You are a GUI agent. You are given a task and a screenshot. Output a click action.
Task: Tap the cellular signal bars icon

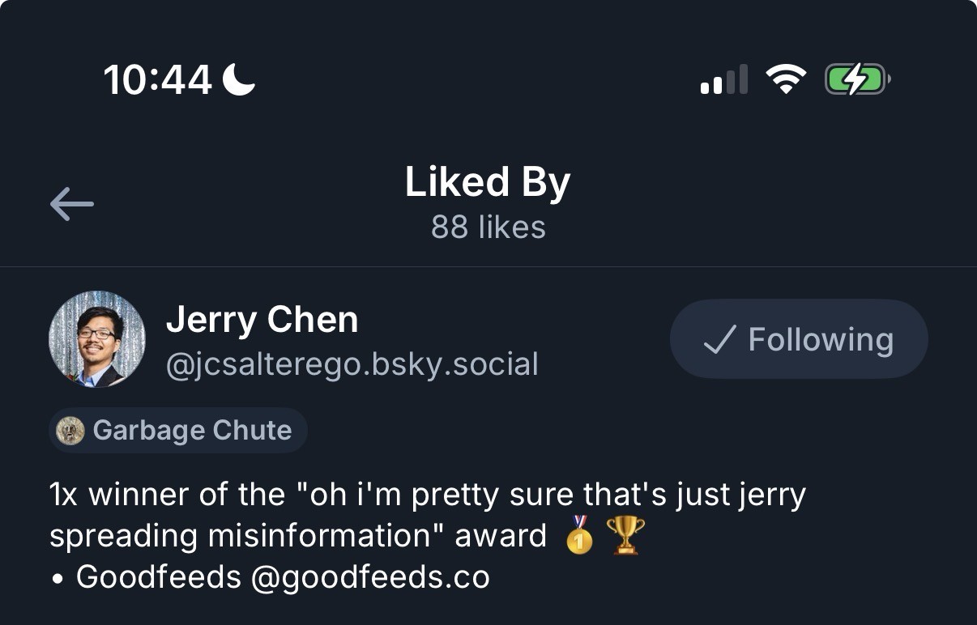(x=723, y=80)
